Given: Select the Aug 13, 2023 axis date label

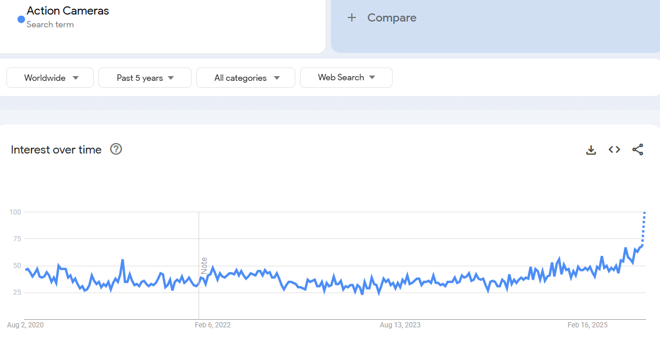Looking at the screenshot, I should click(400, 325).
